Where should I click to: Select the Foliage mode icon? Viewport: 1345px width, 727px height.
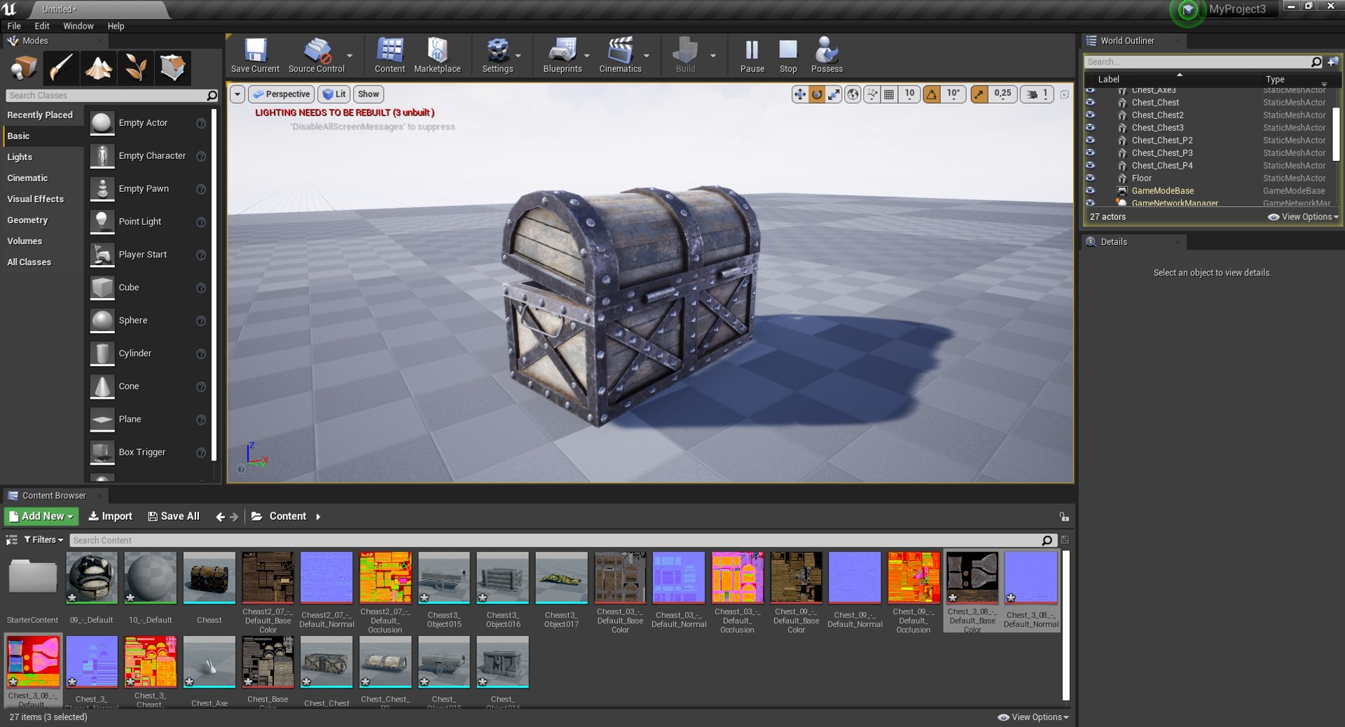coord(135,68)
